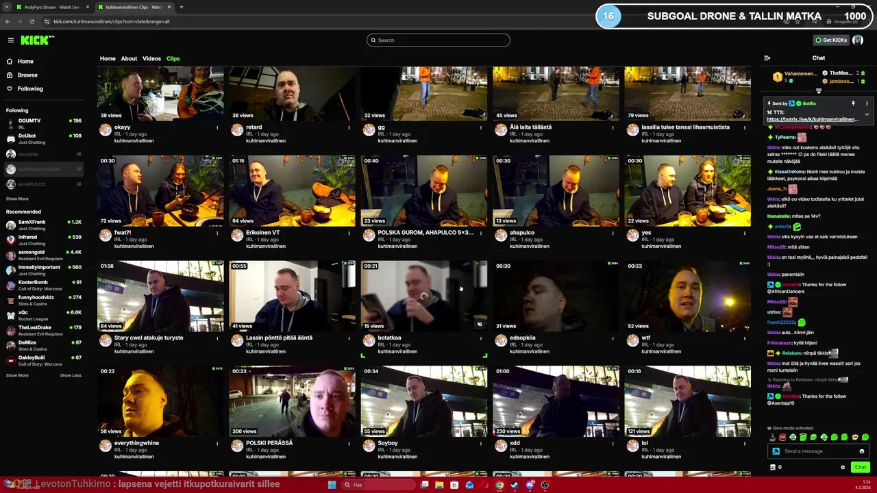Screen dimensions: 877x493
Task: Close the AndyPyro Stream tab
Action: 88,7
